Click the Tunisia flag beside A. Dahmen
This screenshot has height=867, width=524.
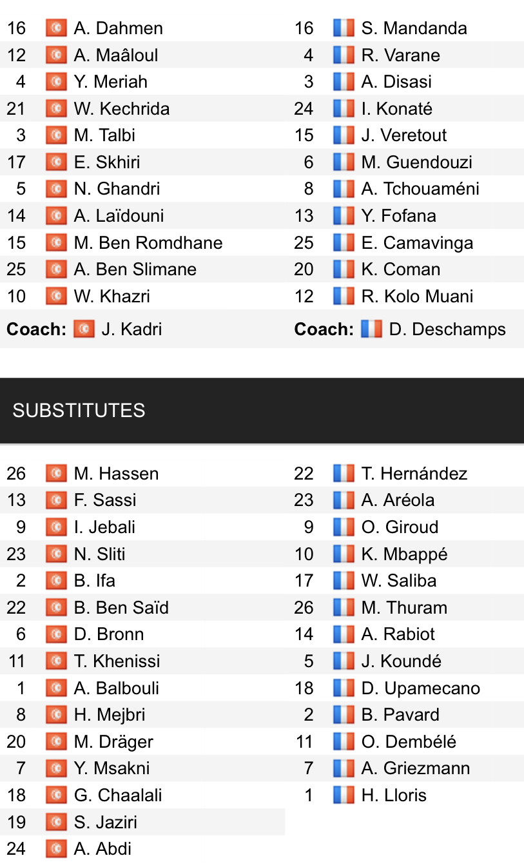click(56, 28)
